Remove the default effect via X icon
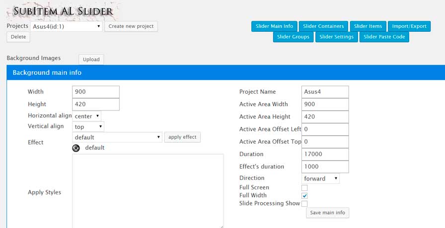The width and height of the screenshot is (445, 228). [x=76, y=148]
